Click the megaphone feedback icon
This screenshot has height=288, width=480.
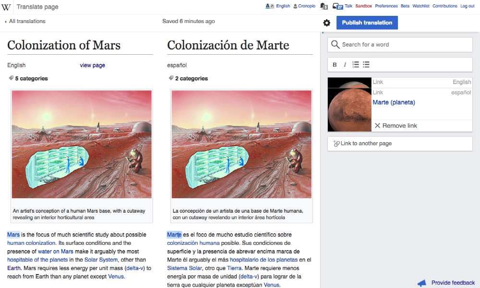click(421, 283)
